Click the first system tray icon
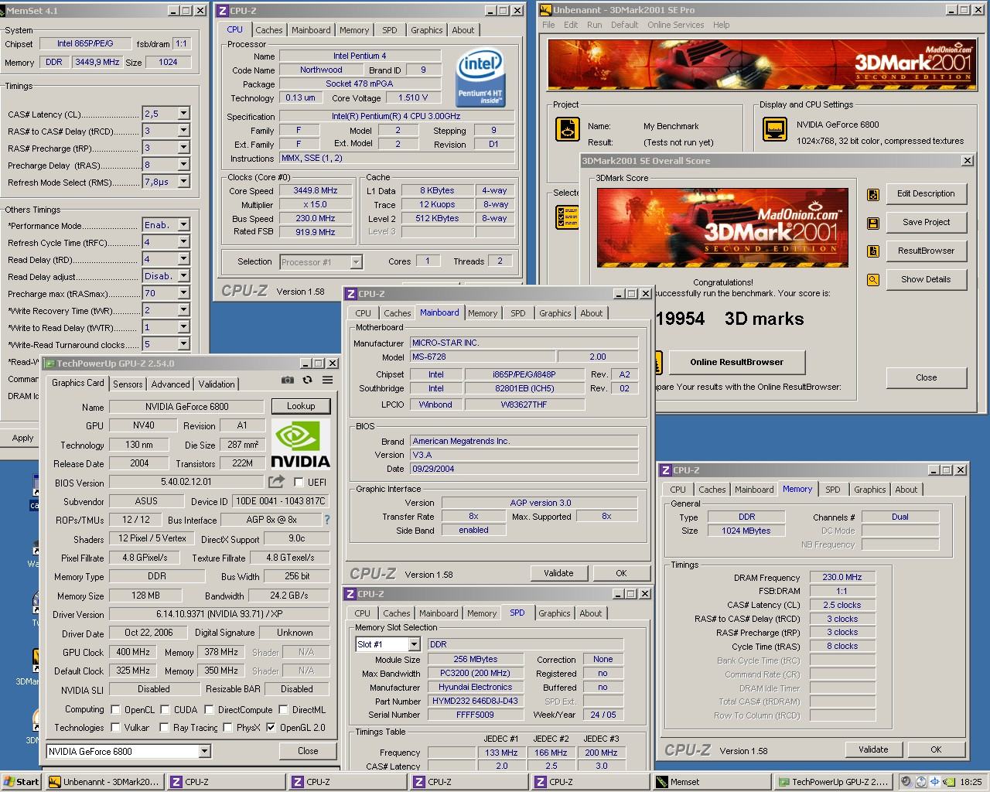 click(x=907, y=782)
